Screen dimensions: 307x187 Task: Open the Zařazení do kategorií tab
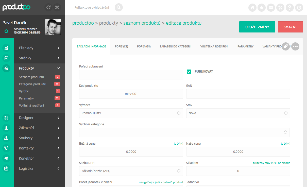[175, 46]
